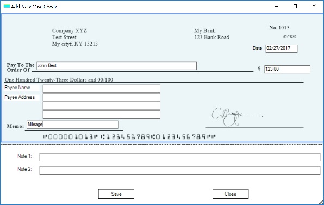324x205 pixels.
Task: Minimize the Add New Misc Check window
Action: pos(276,7)
